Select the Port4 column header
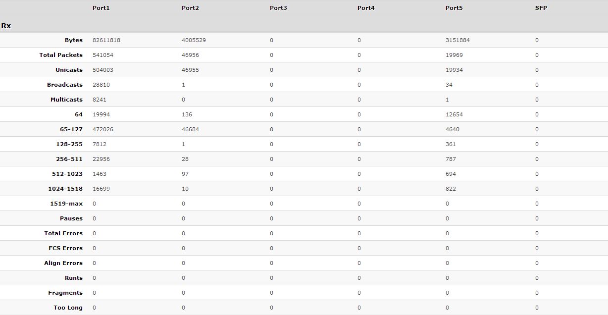This screenshot has width=608, height=315. click(x=366, y=8)
